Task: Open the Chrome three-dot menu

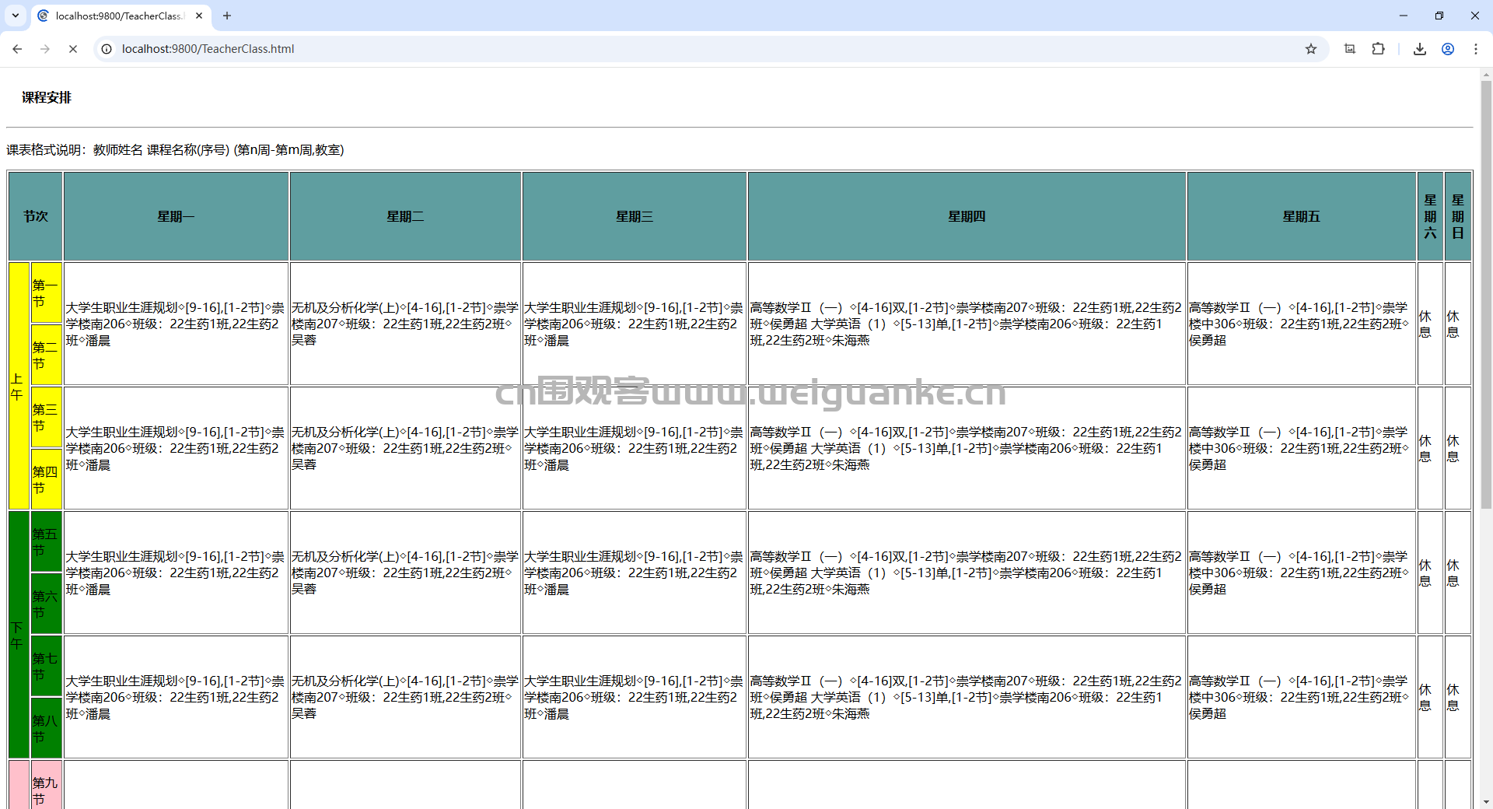Action: pyautogui.click(x=1476, y=49)
